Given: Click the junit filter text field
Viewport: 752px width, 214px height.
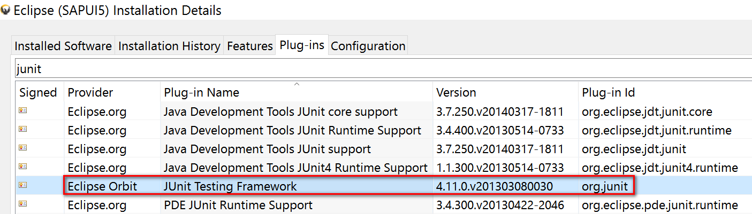Looking at the screenshot, I should (x=382, y=69).
